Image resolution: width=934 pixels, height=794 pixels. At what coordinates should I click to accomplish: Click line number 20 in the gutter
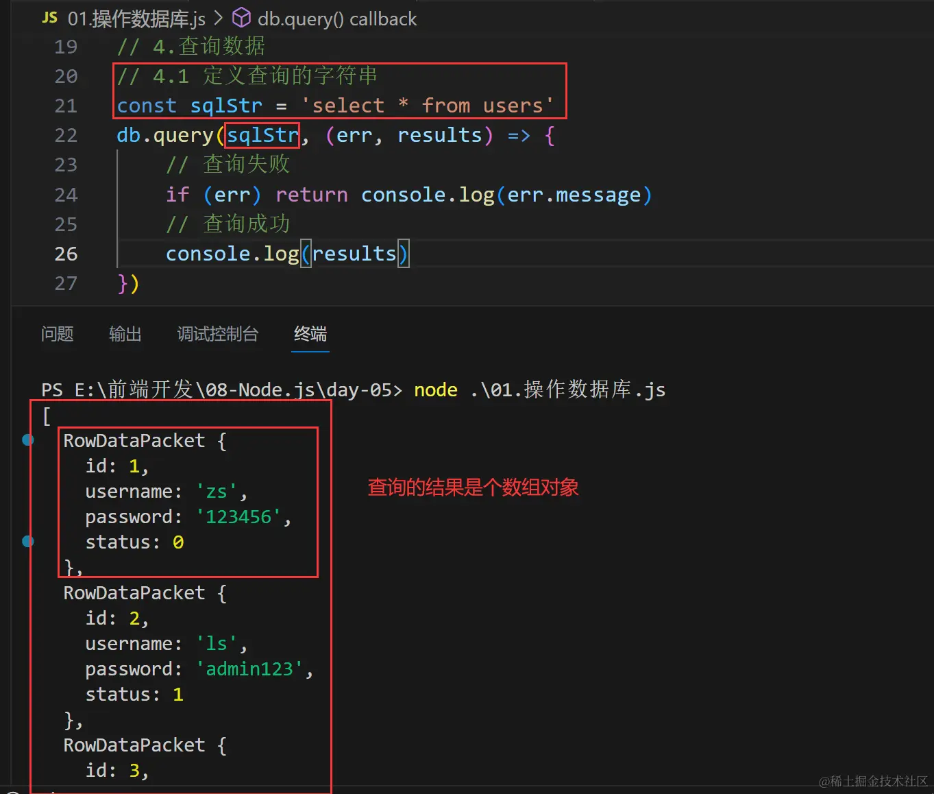click(66, 76)
